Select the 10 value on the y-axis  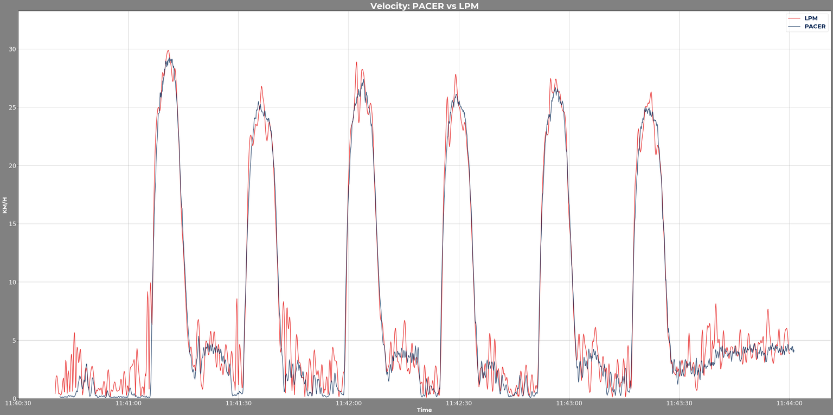coord(12,282)
